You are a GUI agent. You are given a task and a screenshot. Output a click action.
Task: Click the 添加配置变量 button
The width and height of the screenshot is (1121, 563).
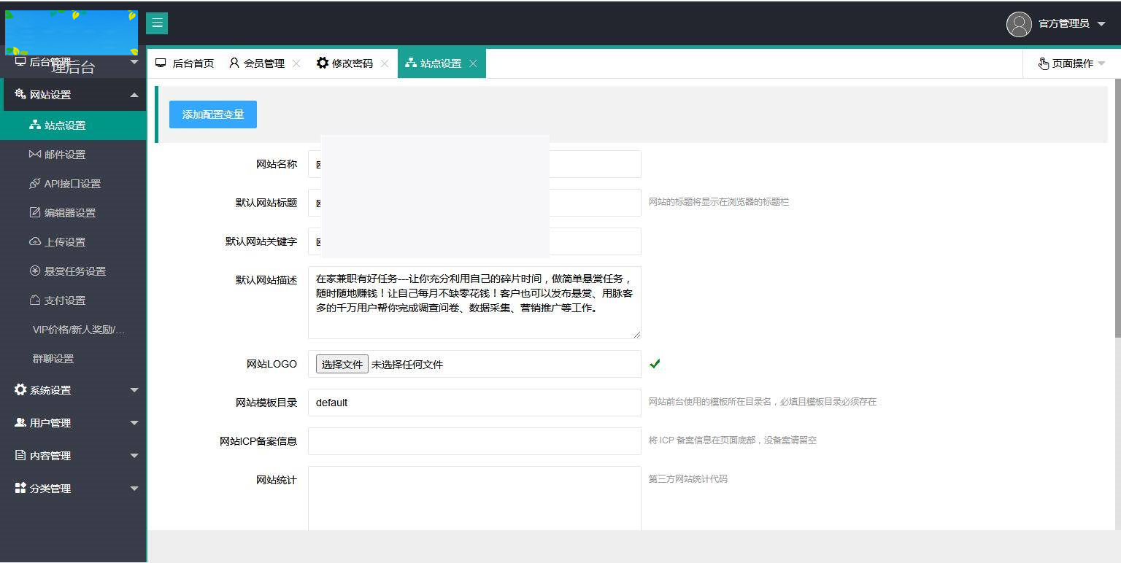click(212, 114)
